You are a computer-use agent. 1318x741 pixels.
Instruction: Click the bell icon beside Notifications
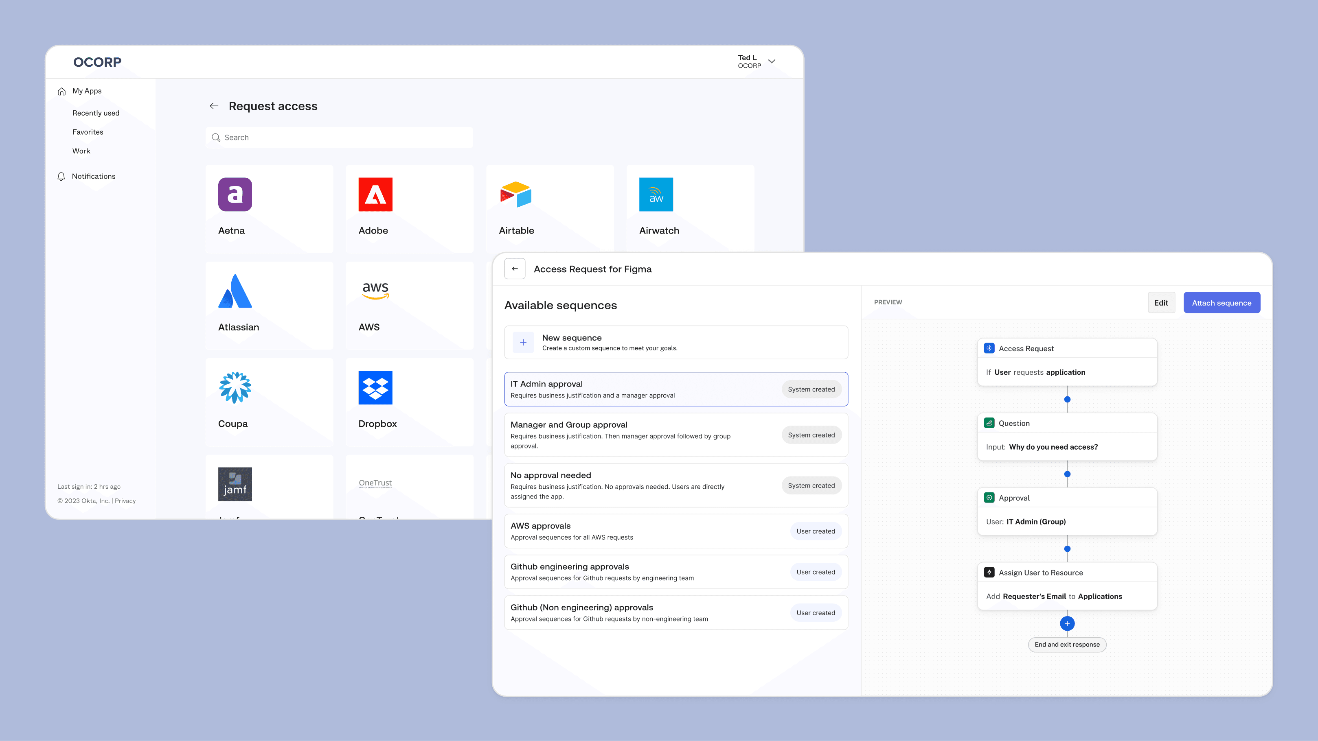point(61,177)
